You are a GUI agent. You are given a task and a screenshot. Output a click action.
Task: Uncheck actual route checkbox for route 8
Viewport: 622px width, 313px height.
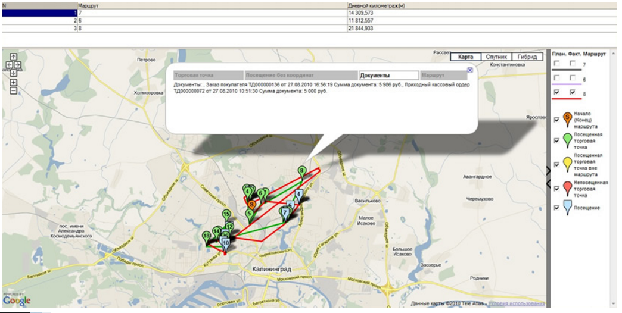point(573,93)
